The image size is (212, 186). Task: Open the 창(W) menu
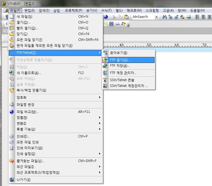[x=182, y=11]
